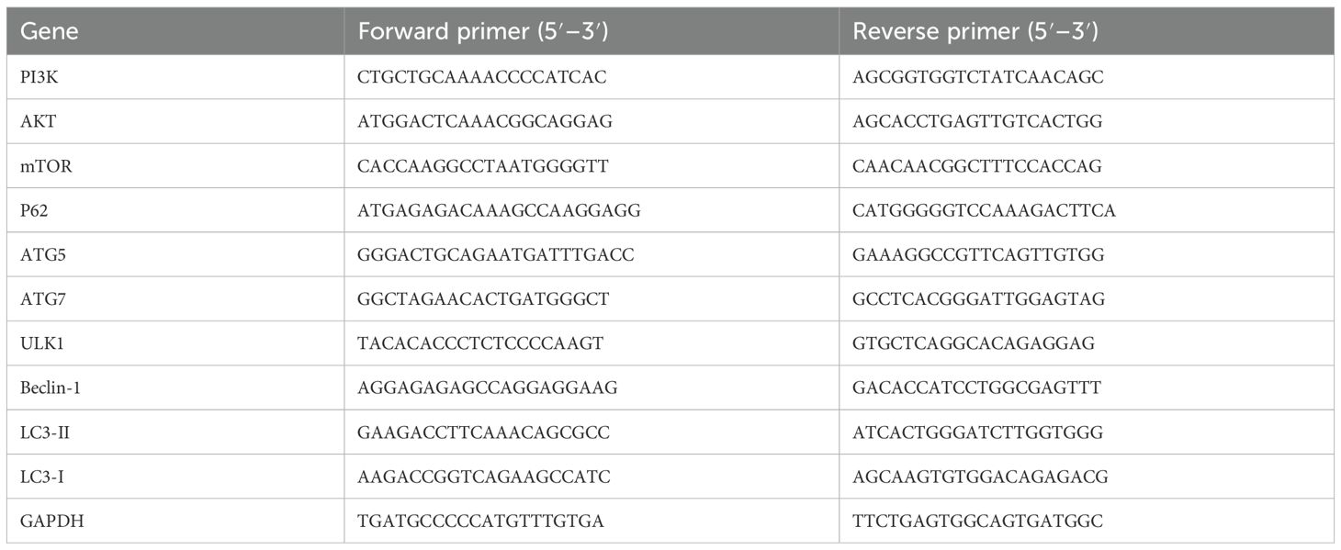Image resolution: width=1341 pixels, height=550 pixels.
Task: Click the Gene column header
Action: [50, 31]
